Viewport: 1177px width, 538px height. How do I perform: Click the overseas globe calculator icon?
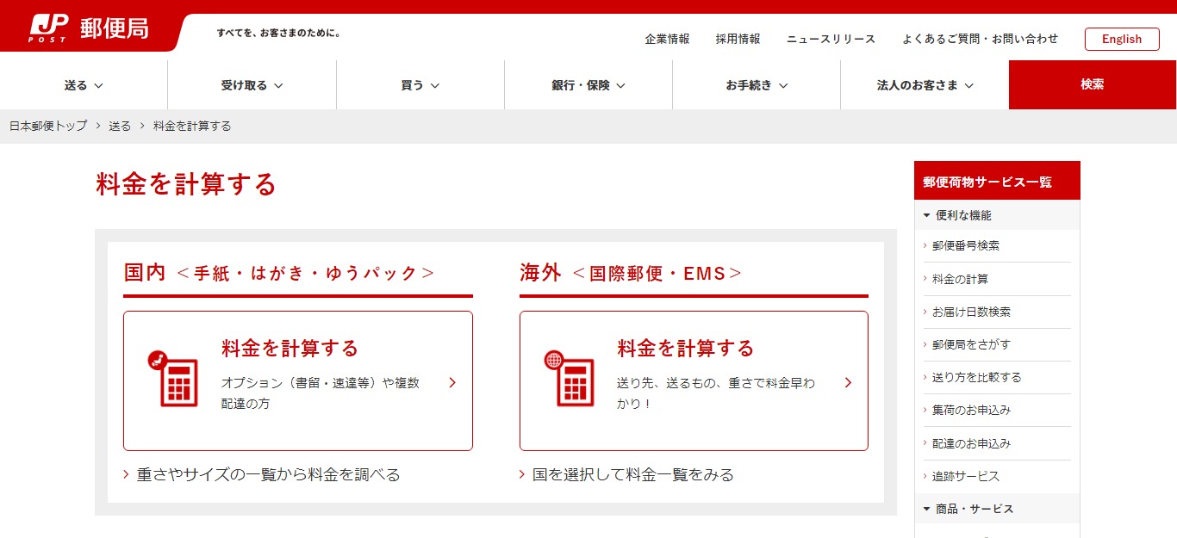569,379
